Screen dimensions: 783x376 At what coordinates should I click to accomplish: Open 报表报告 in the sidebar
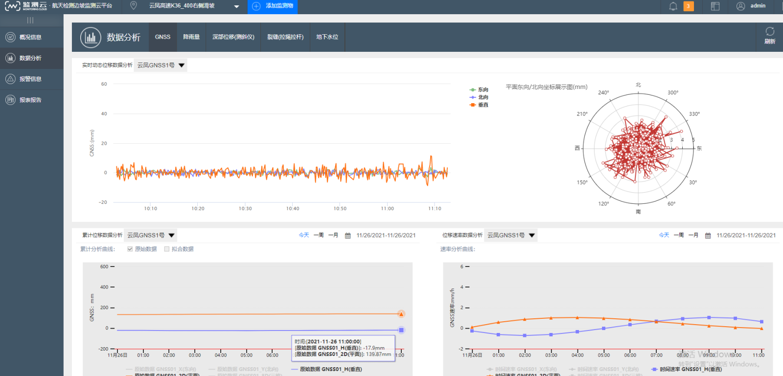click(32, 100)
